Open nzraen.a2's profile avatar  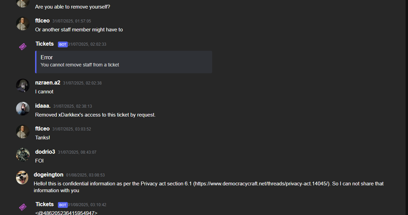coord(22,86)
